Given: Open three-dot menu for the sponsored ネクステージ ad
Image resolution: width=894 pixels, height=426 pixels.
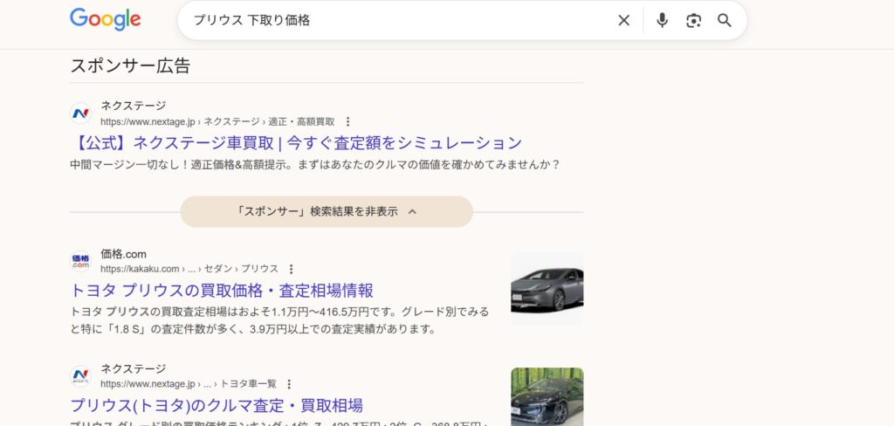Looking at the screenshot, I should [347, 121].
